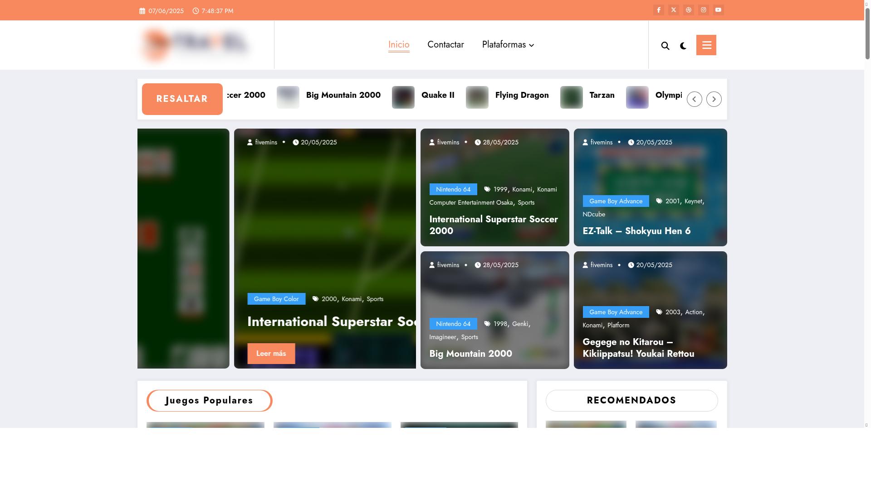Select the Game Boy Color category tag
The height and width of the screenshot is (489, 871).
(x=276, y=299)
